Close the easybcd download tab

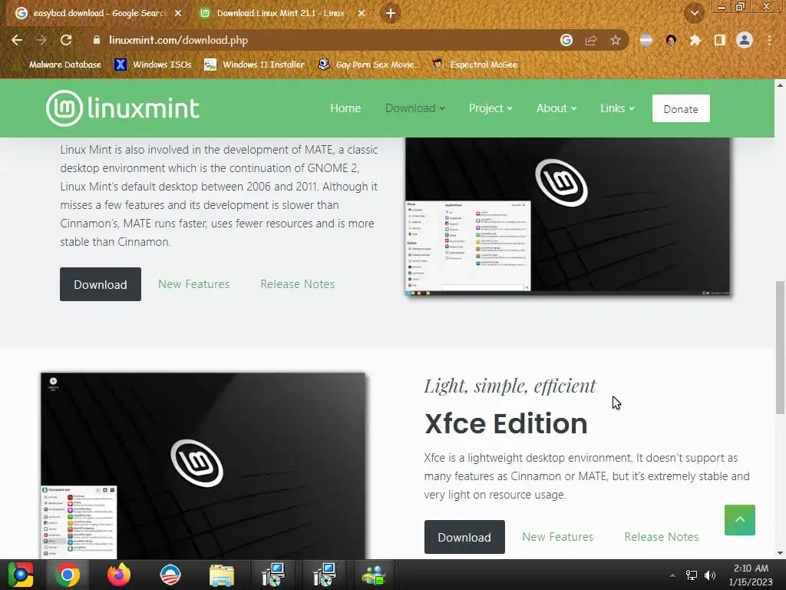pyautogui.click(x=178, y=14)
